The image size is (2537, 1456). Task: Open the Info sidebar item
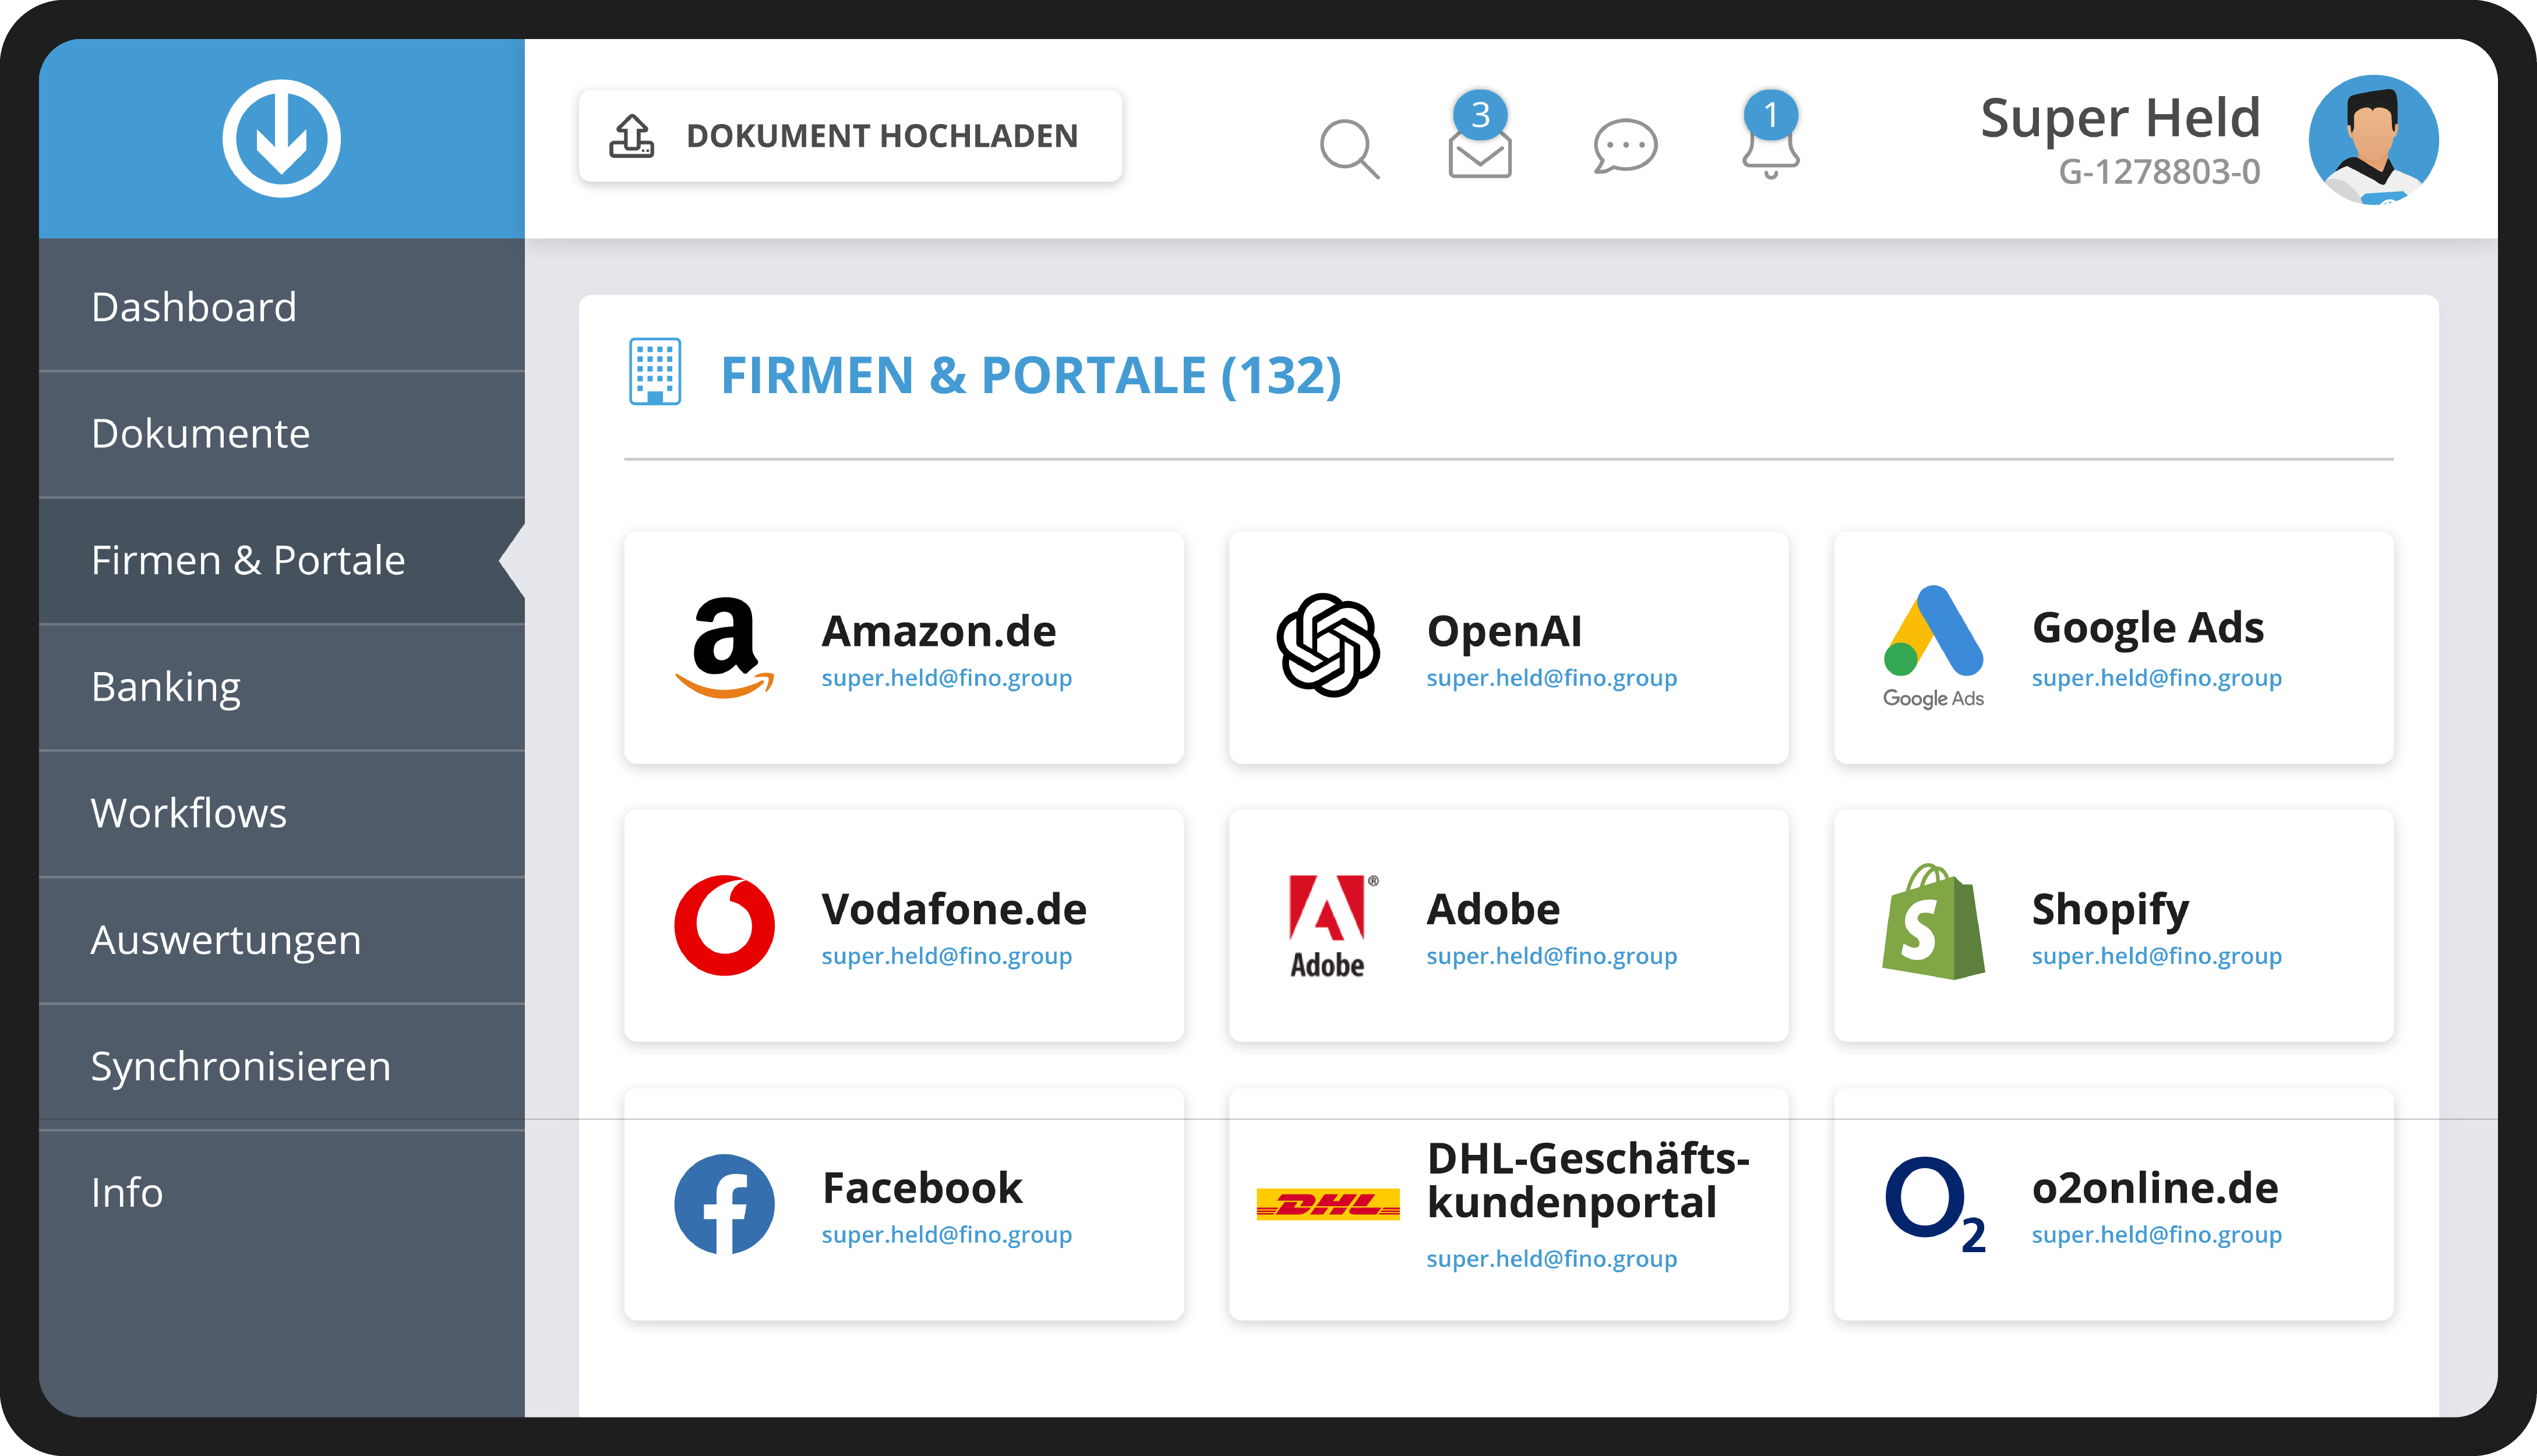[x=281, y=1193]
